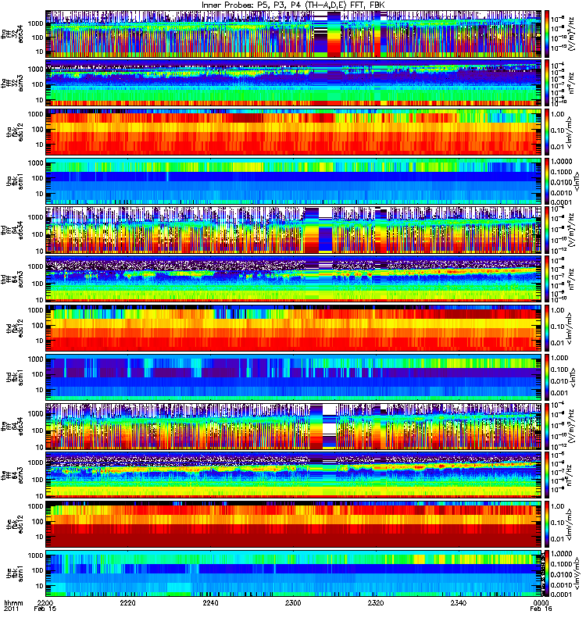Viewport: 586px width, 625px height.
Task: Click the color bar beside tha fbk edc12 panel
Action: pyautogui.click(x=547, y=132)
